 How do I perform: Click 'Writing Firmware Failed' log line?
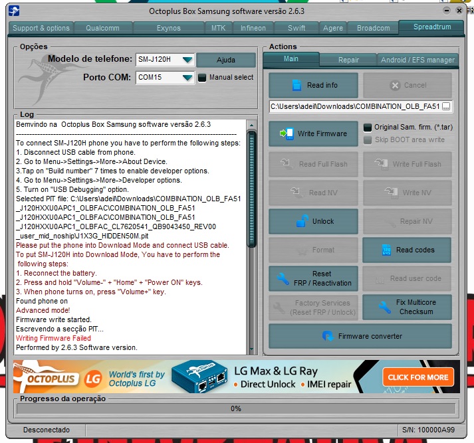tap(53, 338)
